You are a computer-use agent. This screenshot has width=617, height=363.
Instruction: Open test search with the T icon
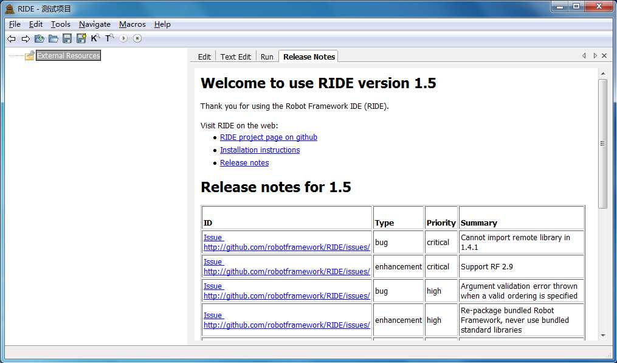[109, 38]
